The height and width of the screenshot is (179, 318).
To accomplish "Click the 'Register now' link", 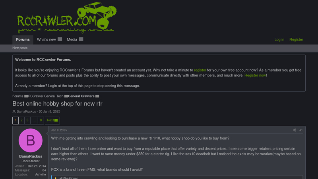I will coord(255,75).
